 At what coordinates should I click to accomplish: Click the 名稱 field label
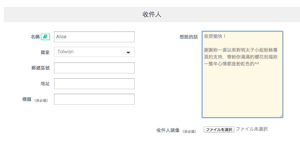(35, 37)
